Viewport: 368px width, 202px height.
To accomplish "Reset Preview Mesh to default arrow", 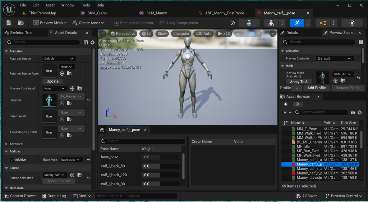I will click(x=358, y=78).
